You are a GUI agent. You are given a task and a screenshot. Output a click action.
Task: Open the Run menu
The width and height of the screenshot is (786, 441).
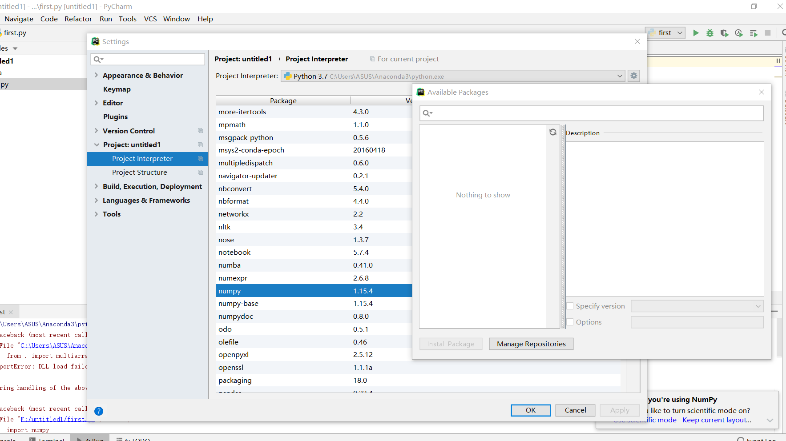click(x=106, y=19)
